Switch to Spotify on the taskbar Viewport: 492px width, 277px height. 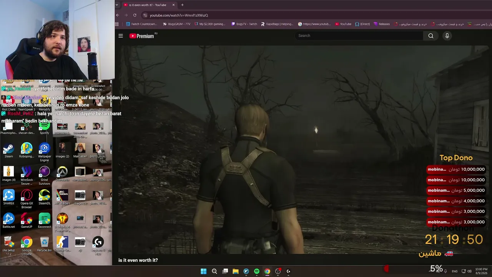tap(257, 271)
